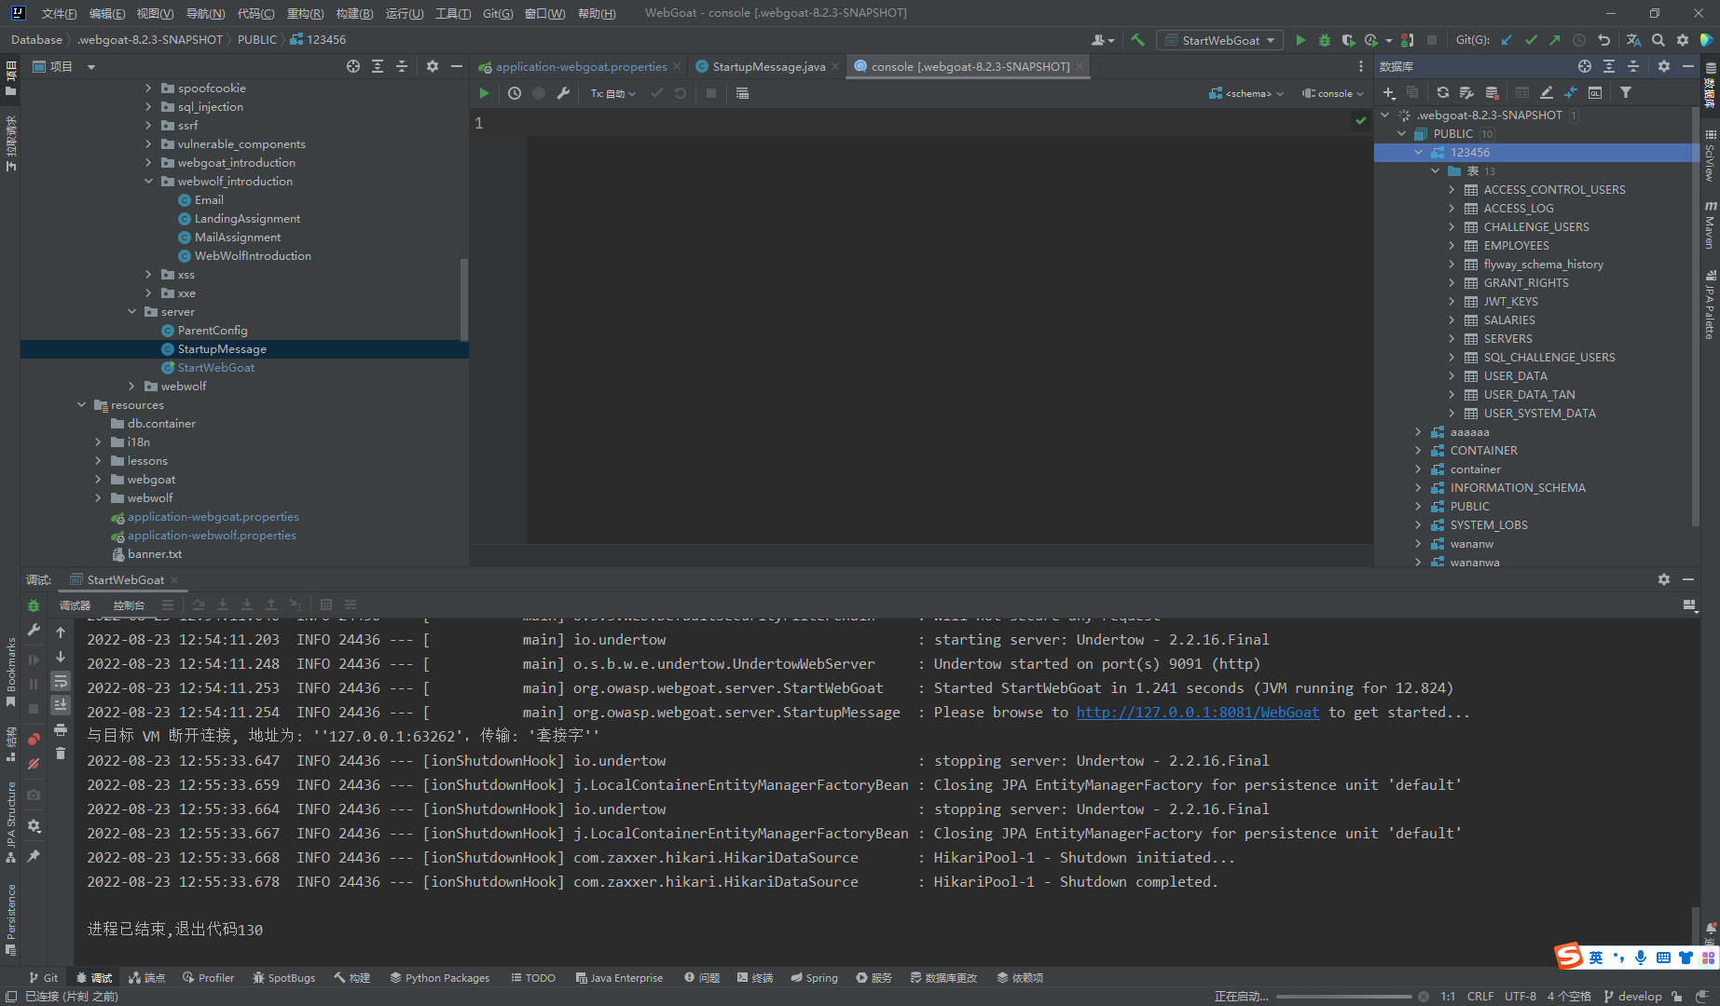Open the StartWebGoat run configuration dropdown
The width and height of the screenshot is (1720, 1006).
1219,40
